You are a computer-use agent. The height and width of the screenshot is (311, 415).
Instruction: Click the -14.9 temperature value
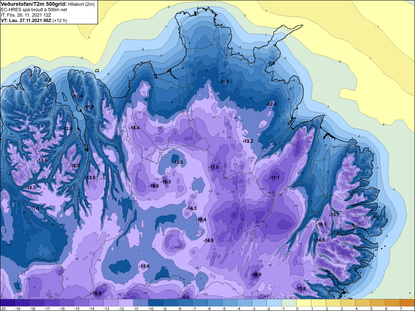209,240
